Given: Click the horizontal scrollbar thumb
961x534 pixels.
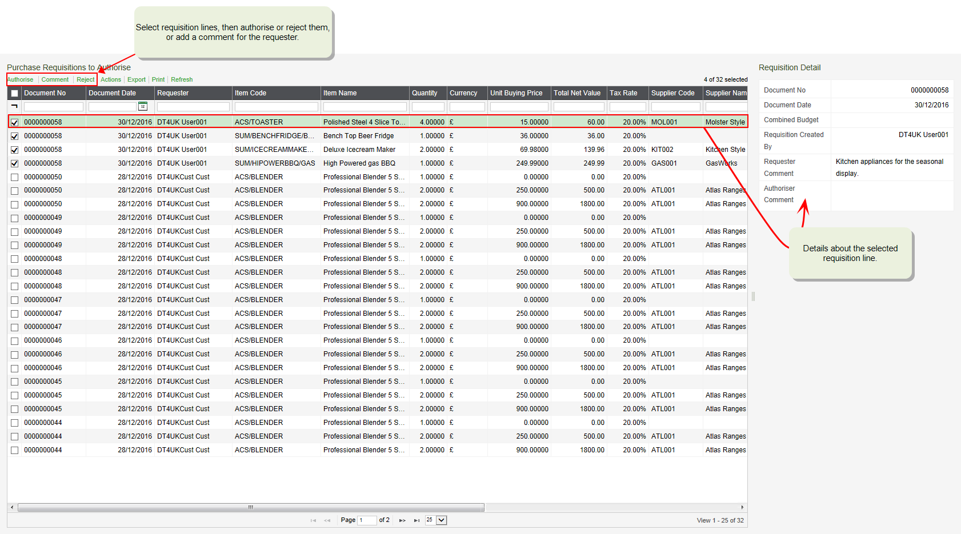Looking at the screenshot, I should 251,507.
